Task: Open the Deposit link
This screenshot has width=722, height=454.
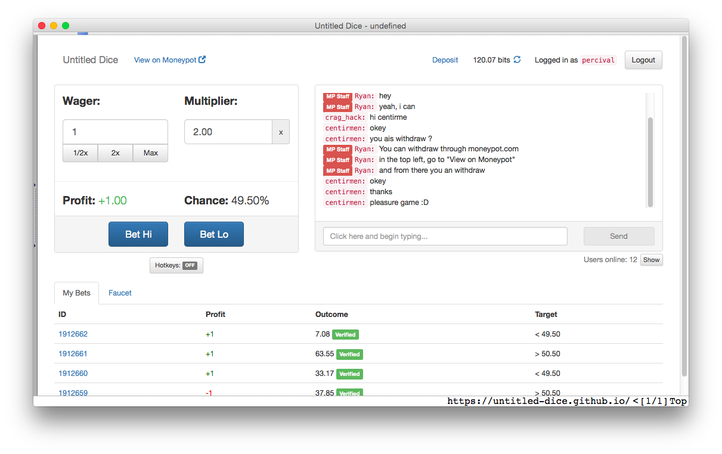Action: tap(445, 60)
